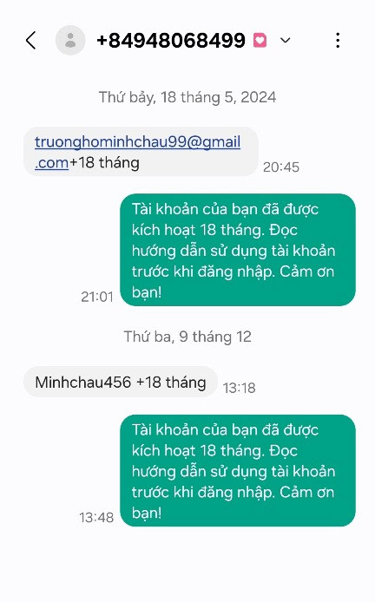Click the 13:18 message timestamp

click(x=239, y=388)
